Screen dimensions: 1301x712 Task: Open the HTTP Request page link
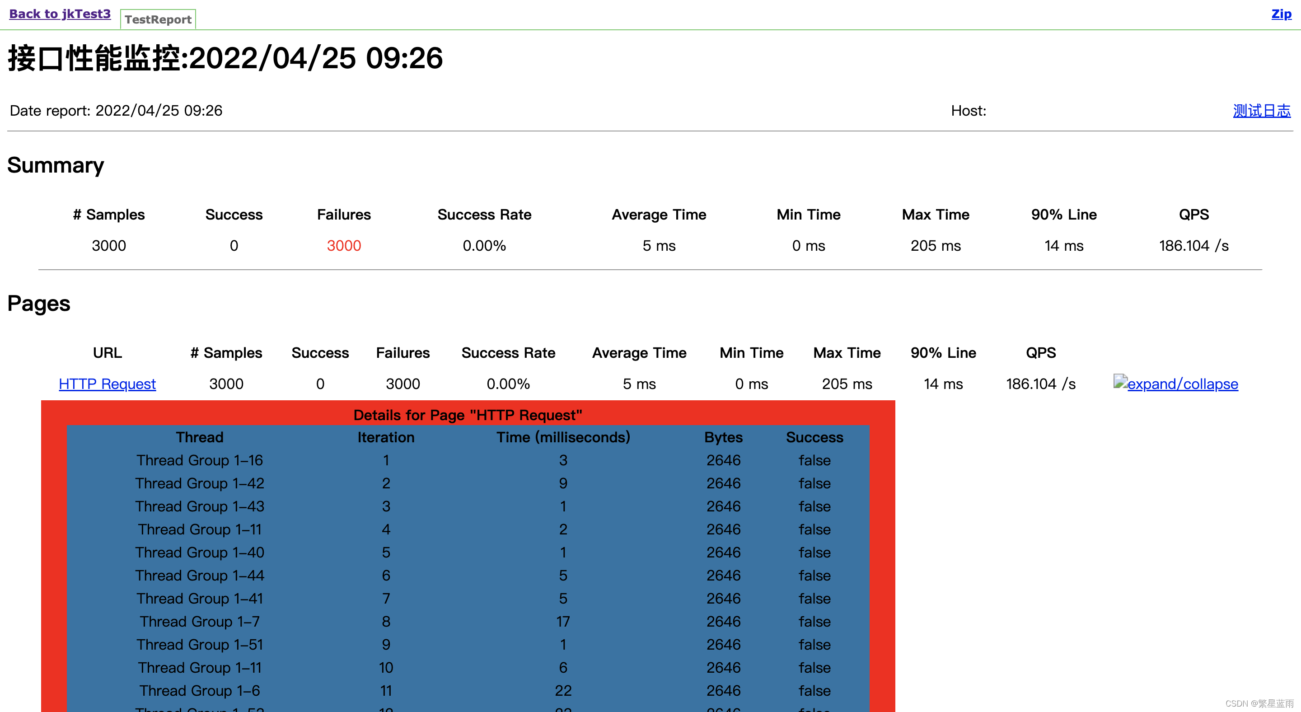(x=107, y=384)
